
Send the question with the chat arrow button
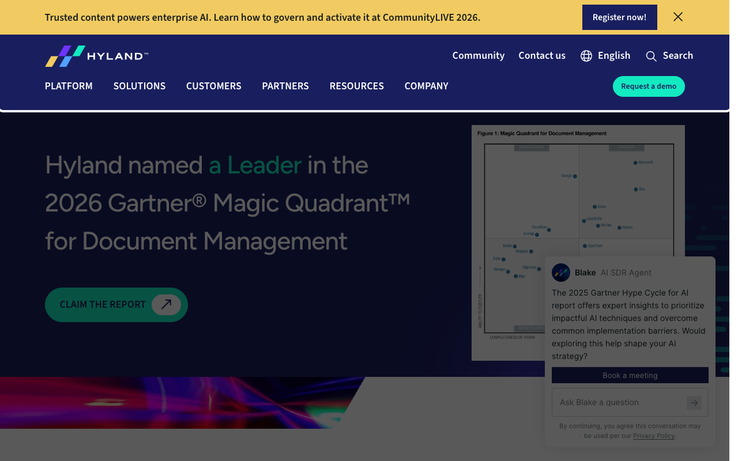[x=694, y=402]
